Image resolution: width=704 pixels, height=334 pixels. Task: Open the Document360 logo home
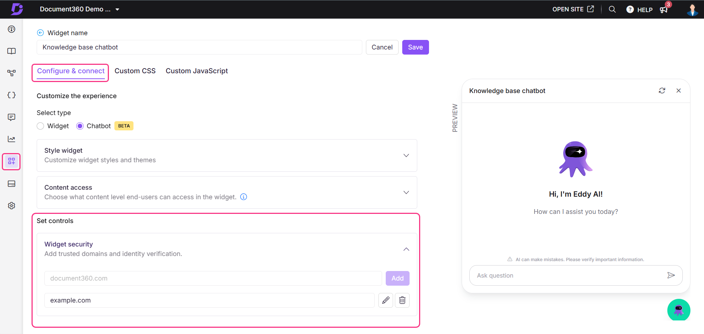pyautogui.click(x=16, y=9)
